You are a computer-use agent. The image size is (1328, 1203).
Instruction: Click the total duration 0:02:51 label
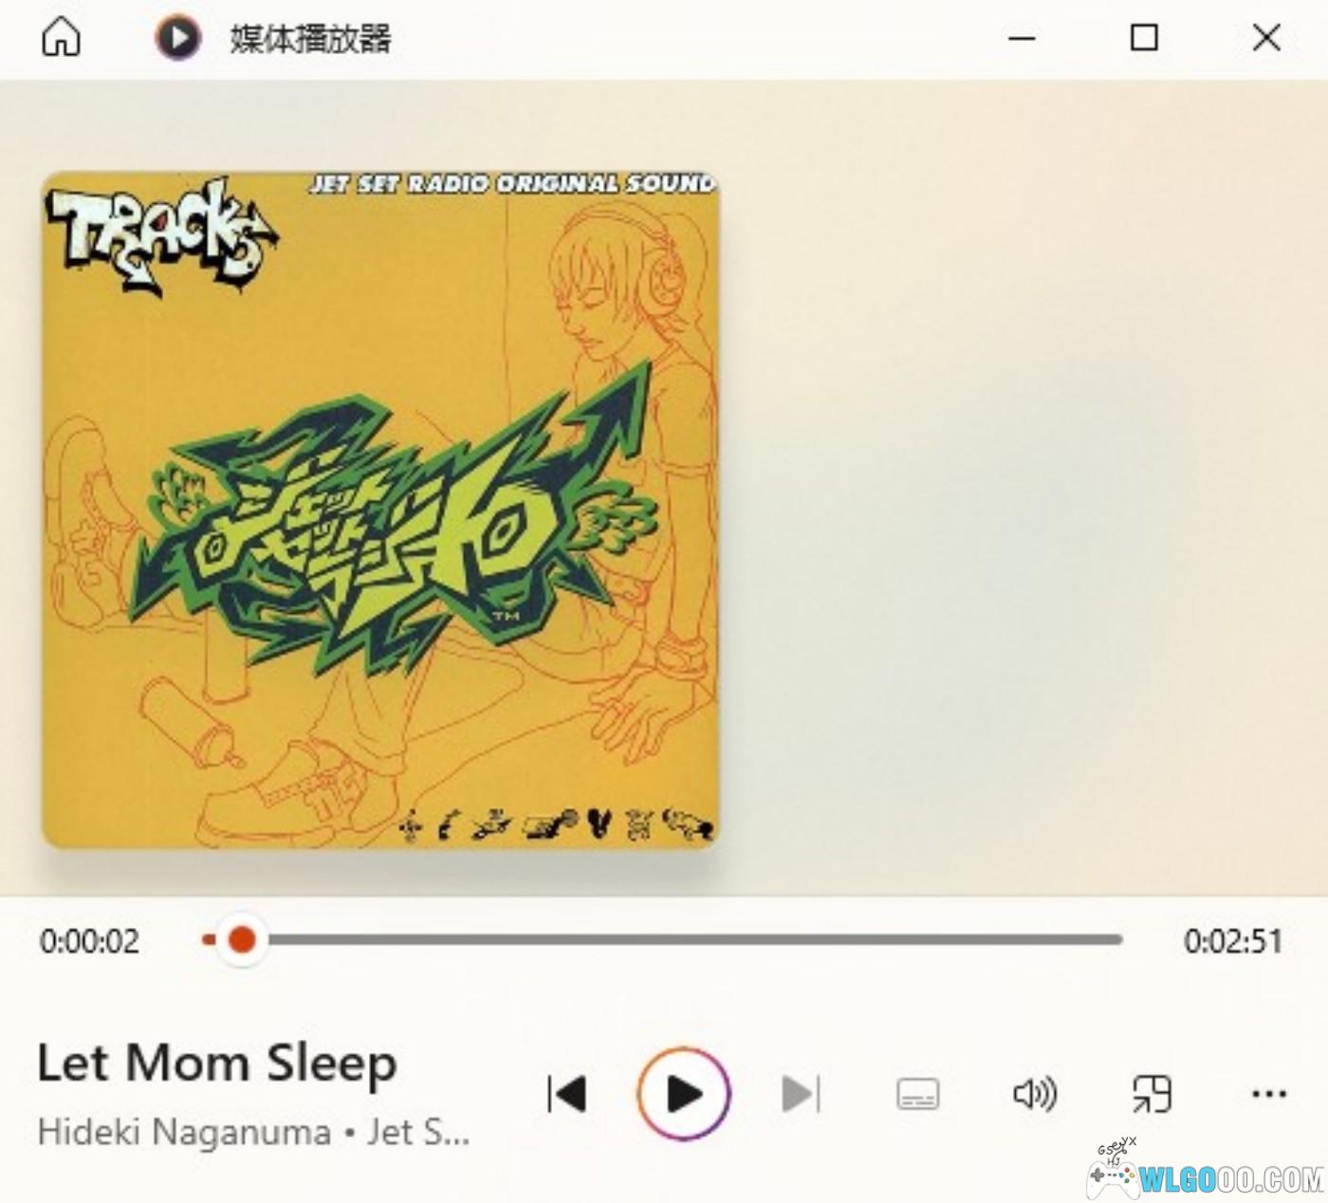coord(1233,941)
